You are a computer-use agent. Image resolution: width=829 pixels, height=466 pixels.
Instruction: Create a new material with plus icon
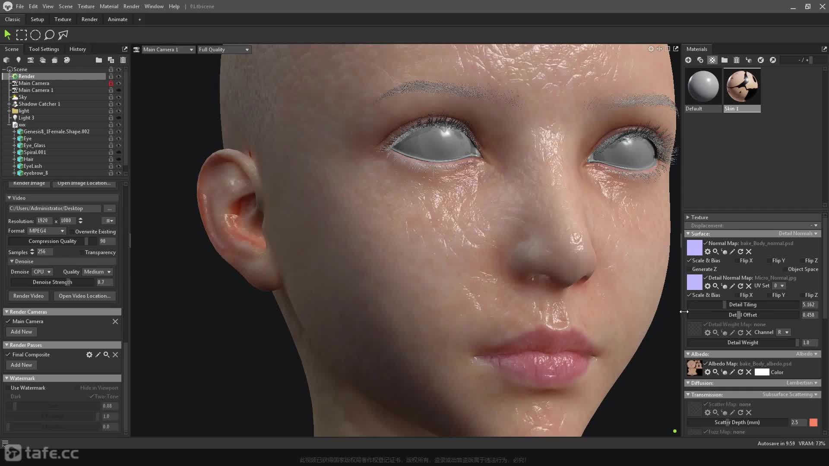688,60
